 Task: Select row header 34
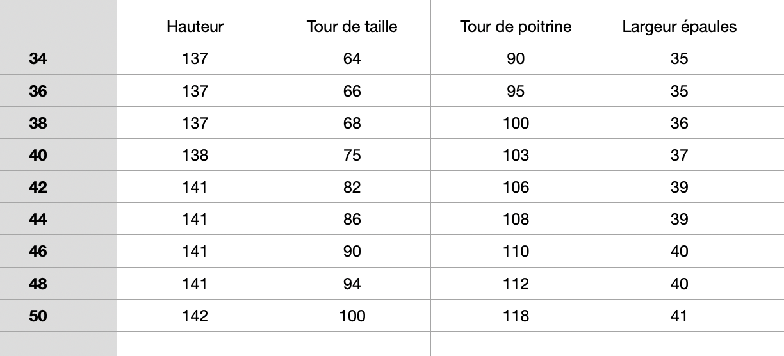click(x=58, y=59)
